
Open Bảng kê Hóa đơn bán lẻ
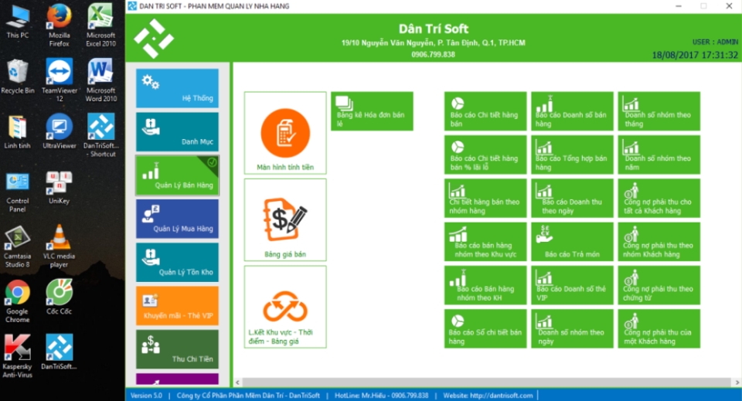point(372,111)
